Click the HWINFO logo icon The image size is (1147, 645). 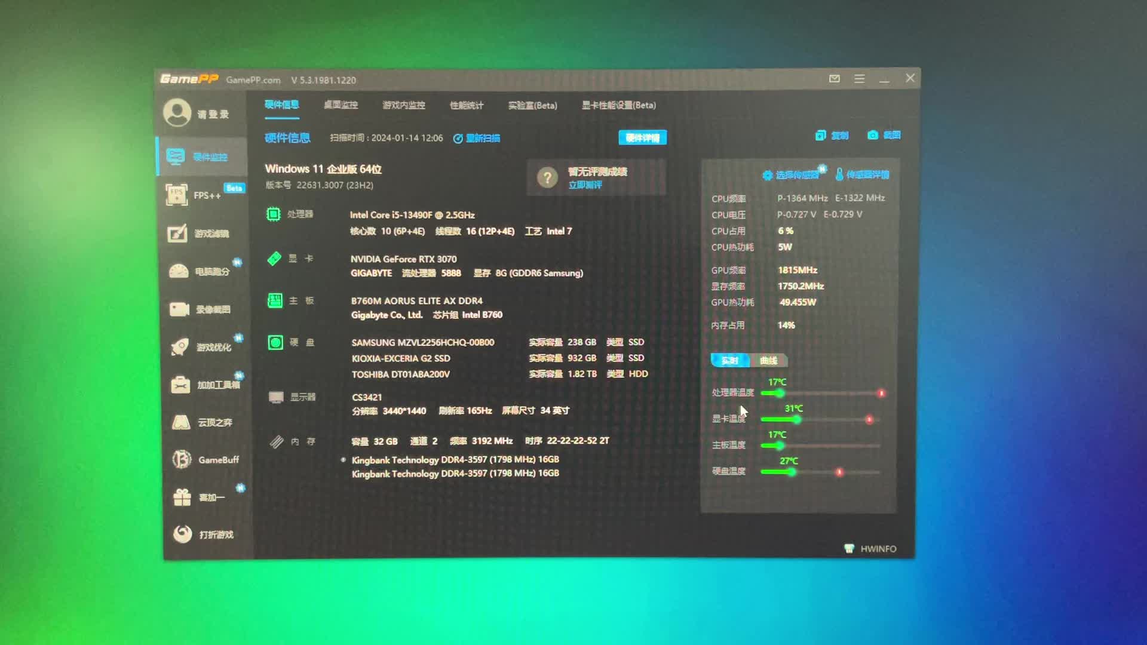[x=849, y=548]
